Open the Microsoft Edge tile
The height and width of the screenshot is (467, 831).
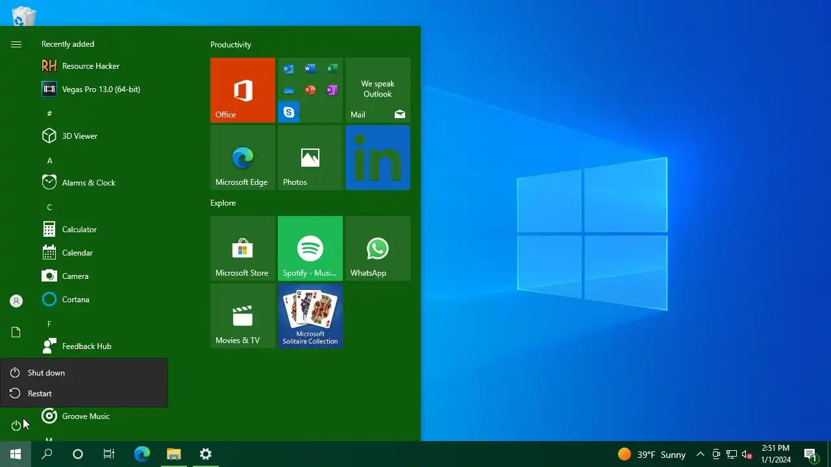(x=243, y=158)
